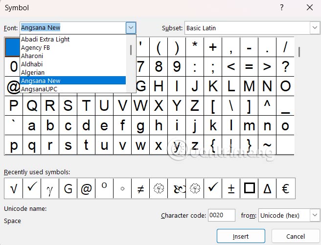Select Aharoni font in list

pyautogui.click(x=73, y=56)
